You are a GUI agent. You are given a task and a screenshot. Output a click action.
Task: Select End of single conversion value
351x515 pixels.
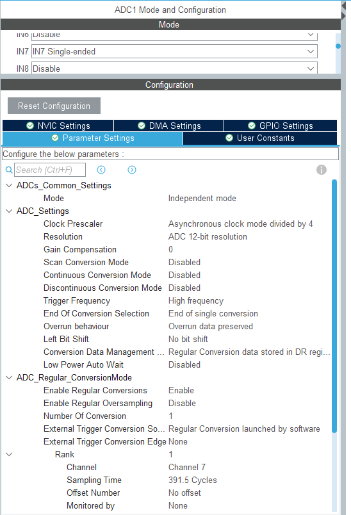point(213,314)
